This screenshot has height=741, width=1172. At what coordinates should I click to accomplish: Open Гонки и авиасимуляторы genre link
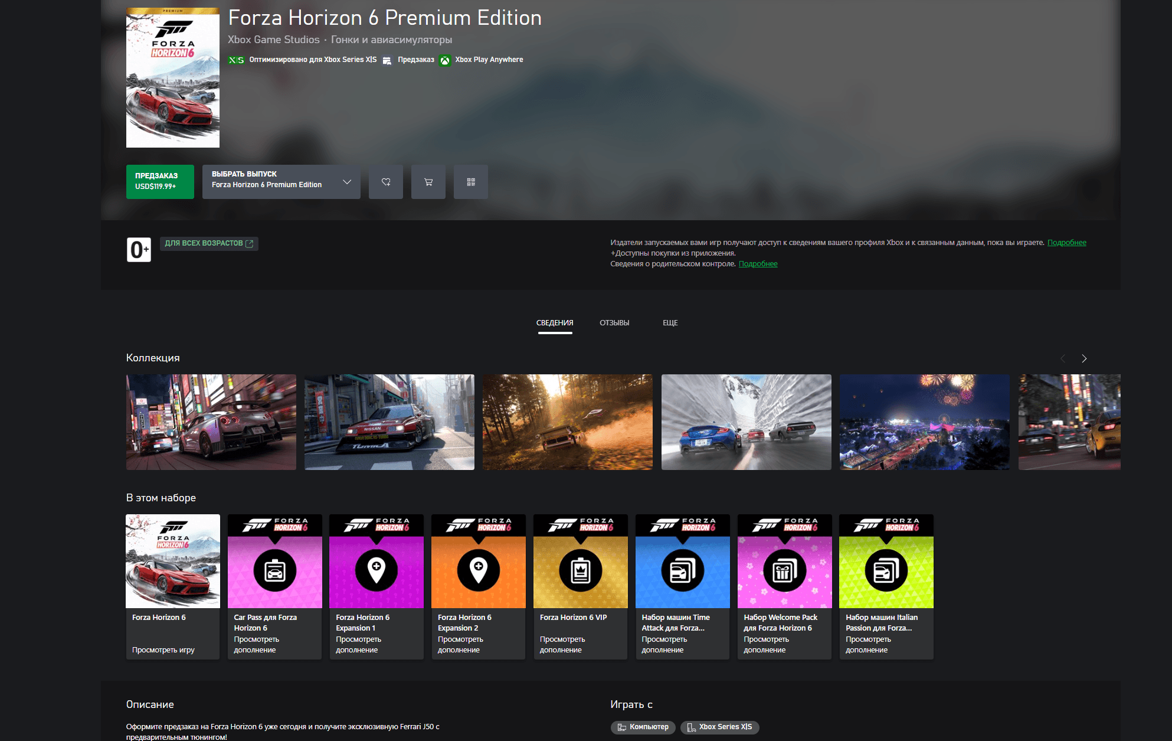point(392,40)
